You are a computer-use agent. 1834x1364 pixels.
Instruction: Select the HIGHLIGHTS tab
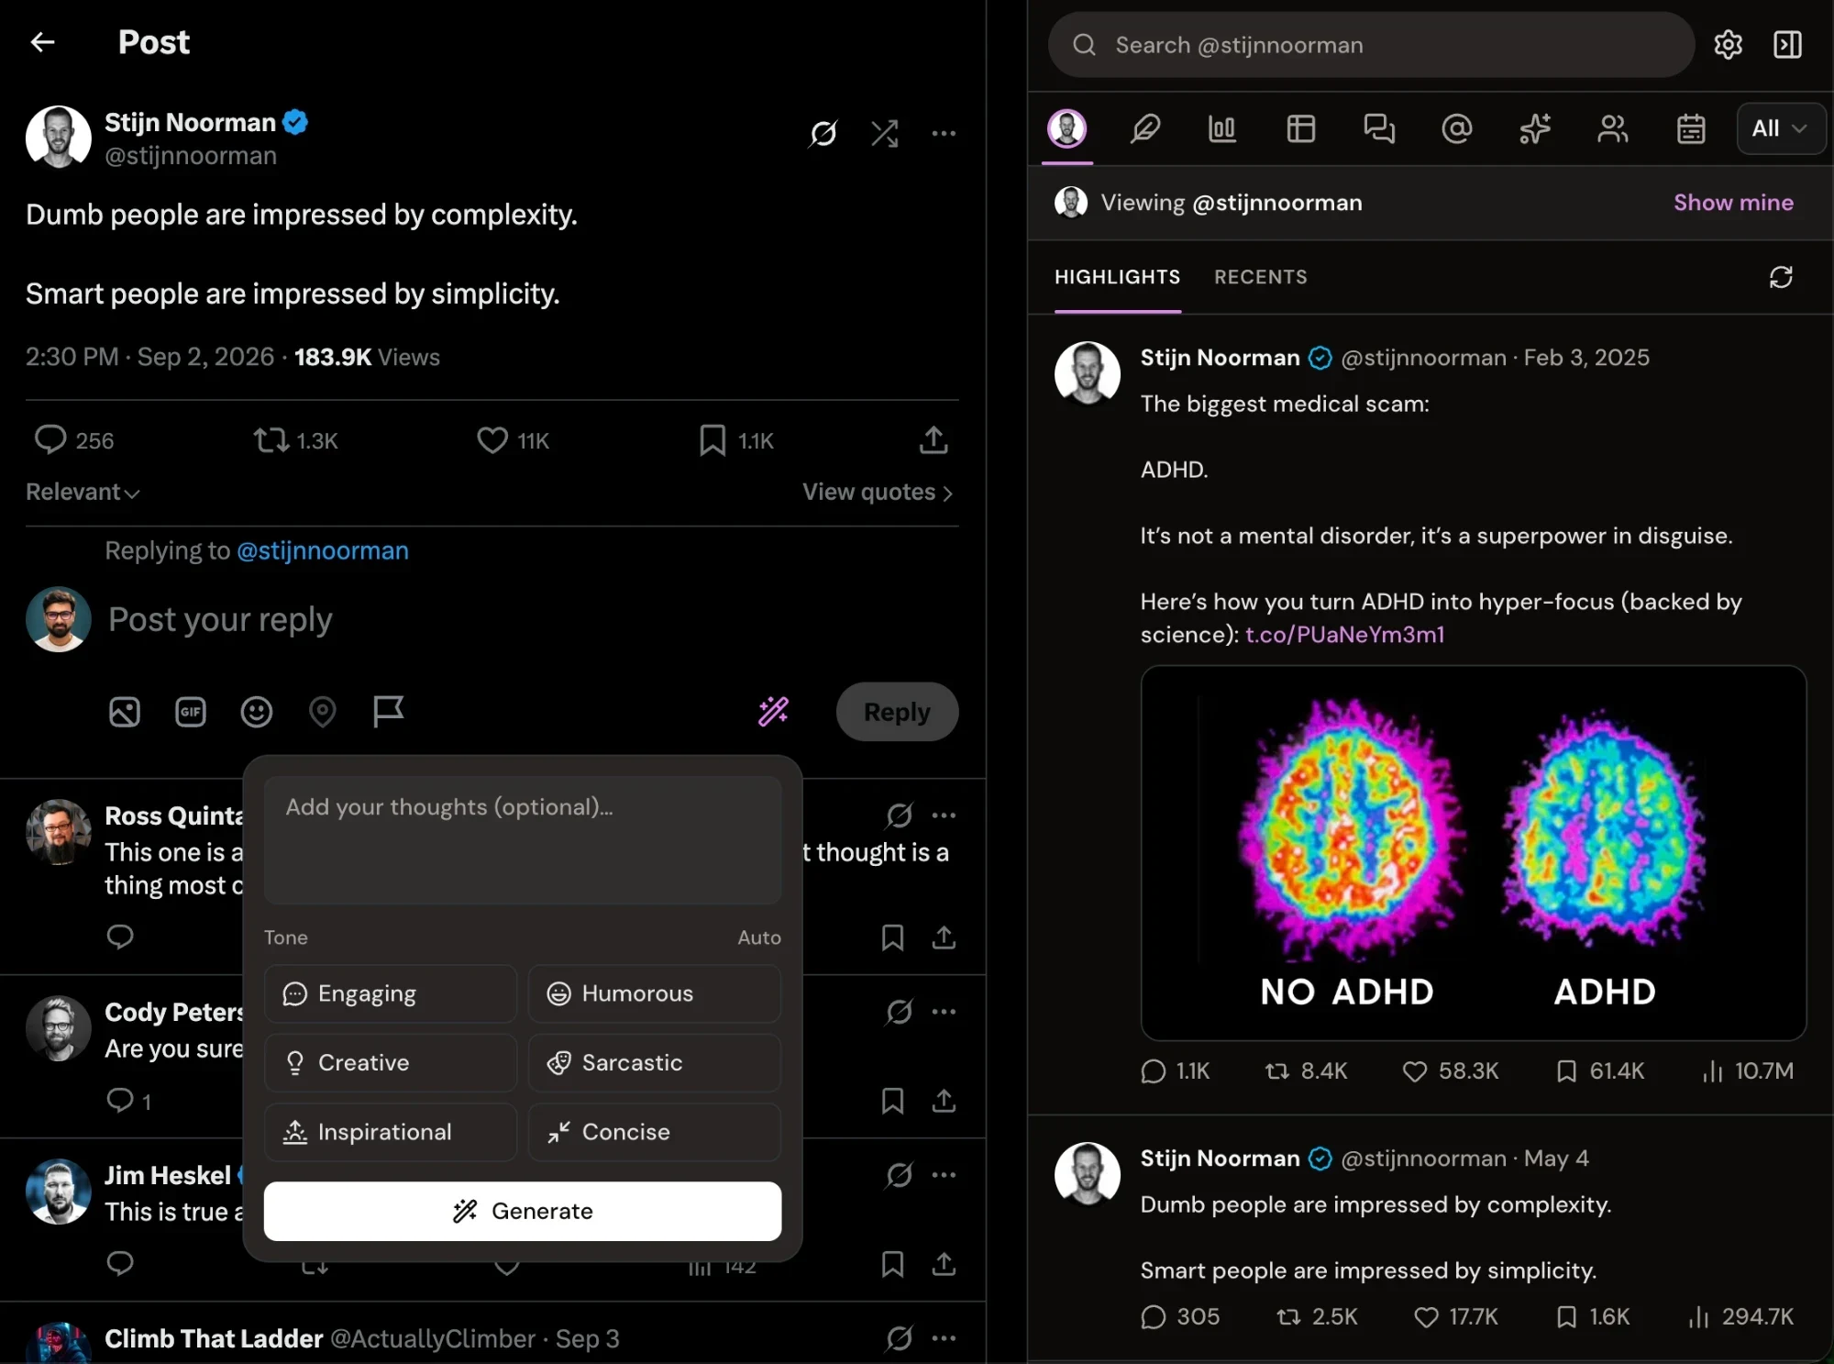[1117, 277]
